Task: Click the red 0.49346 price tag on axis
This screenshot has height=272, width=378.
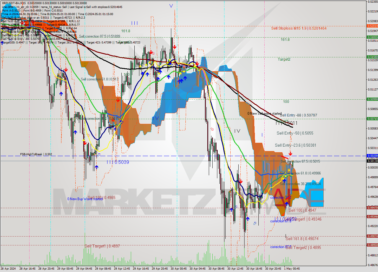Action: point(372,217)
